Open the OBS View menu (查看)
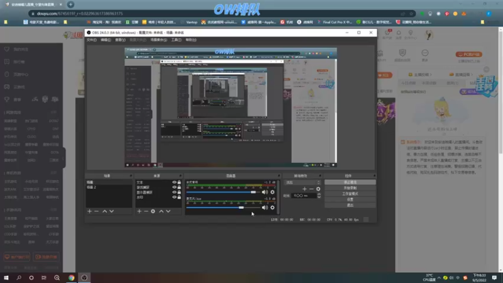The width and height of the screenshot is (503, 283). pos(120,40)
